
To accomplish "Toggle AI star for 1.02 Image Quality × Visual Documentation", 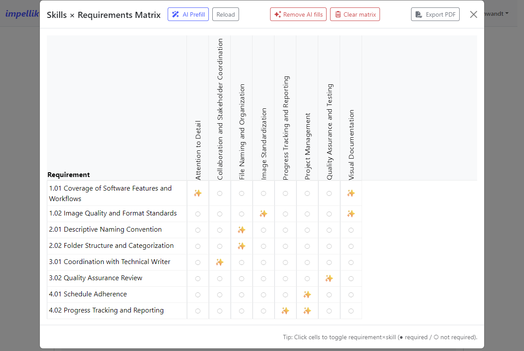I will (351, 214).
